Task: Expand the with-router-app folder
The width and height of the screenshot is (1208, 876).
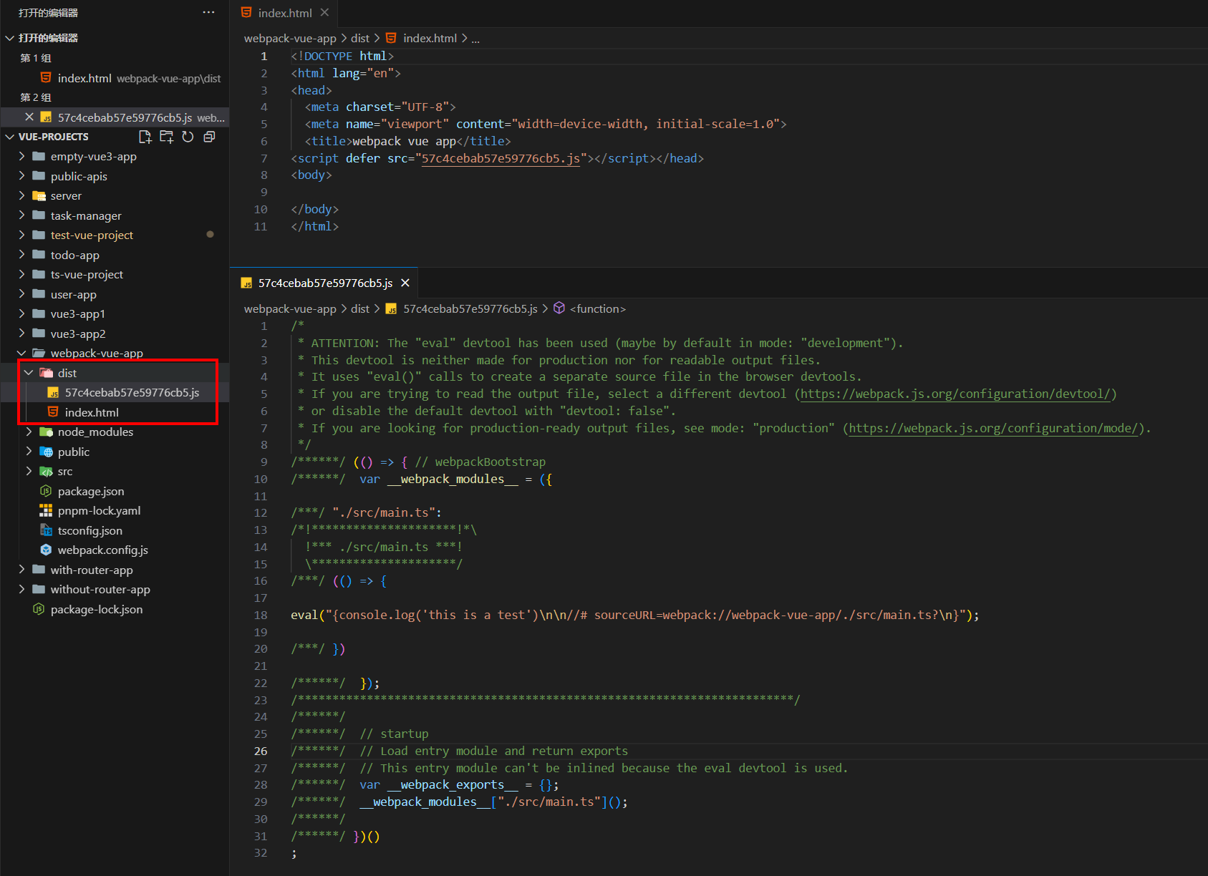Action: point(21,570)
